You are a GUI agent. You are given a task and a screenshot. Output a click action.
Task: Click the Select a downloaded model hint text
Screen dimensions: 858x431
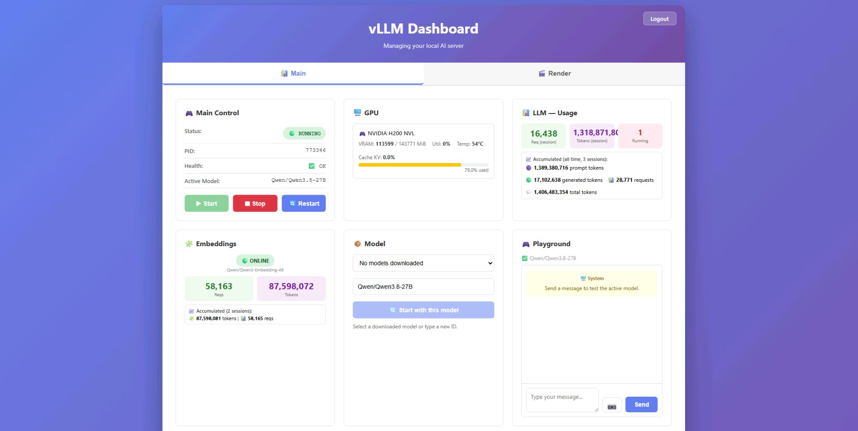(x=405, y=326)
